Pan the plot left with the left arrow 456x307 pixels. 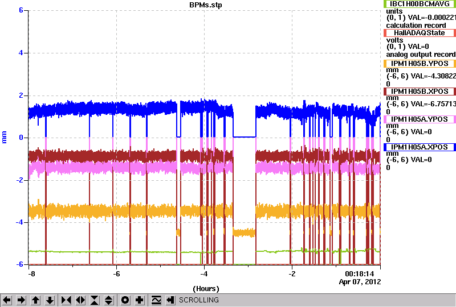pyautogui.click(x=7, y=300)
